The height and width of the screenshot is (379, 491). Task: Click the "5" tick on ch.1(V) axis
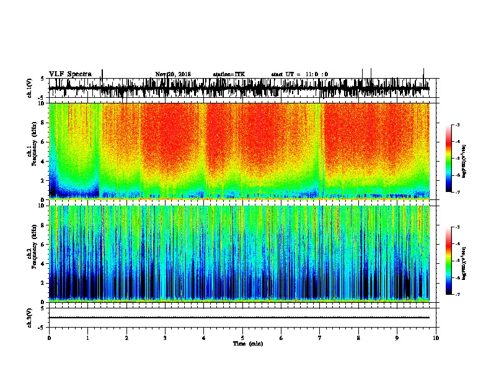click(x=43, y=79)
